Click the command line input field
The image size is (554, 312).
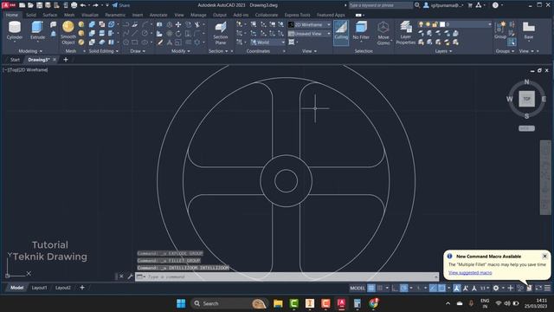[x=287, y=276]
